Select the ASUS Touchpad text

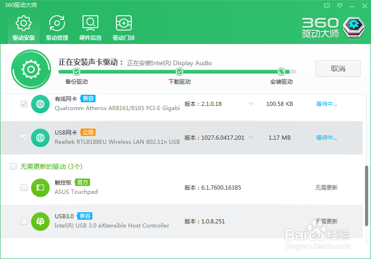pyautogui.click(x=76, y=192)
